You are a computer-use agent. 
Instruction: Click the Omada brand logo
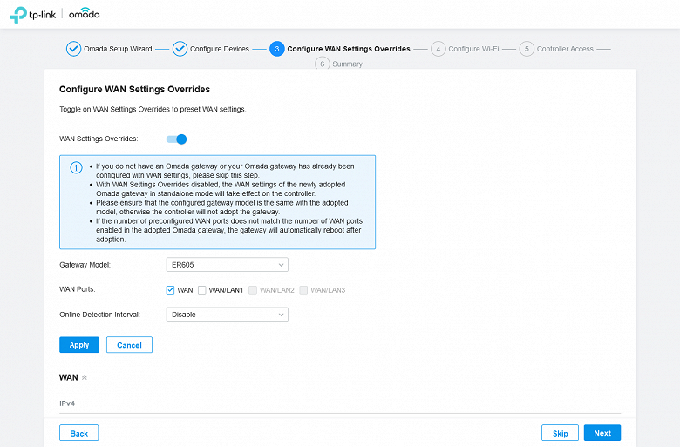pos(85,13)
